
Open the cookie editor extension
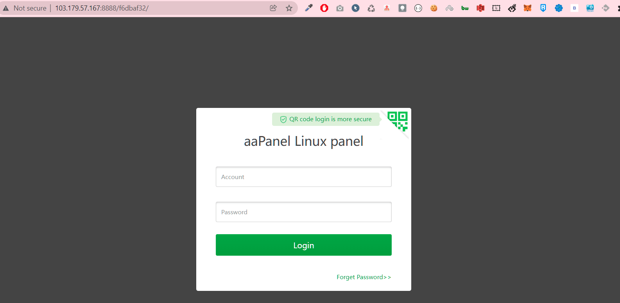(434, 8)
